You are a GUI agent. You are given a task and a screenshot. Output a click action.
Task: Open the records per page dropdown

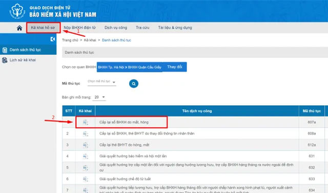click(x=99, y=97)
